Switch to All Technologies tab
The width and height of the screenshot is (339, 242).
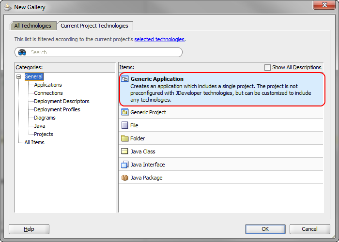[33, 26]
